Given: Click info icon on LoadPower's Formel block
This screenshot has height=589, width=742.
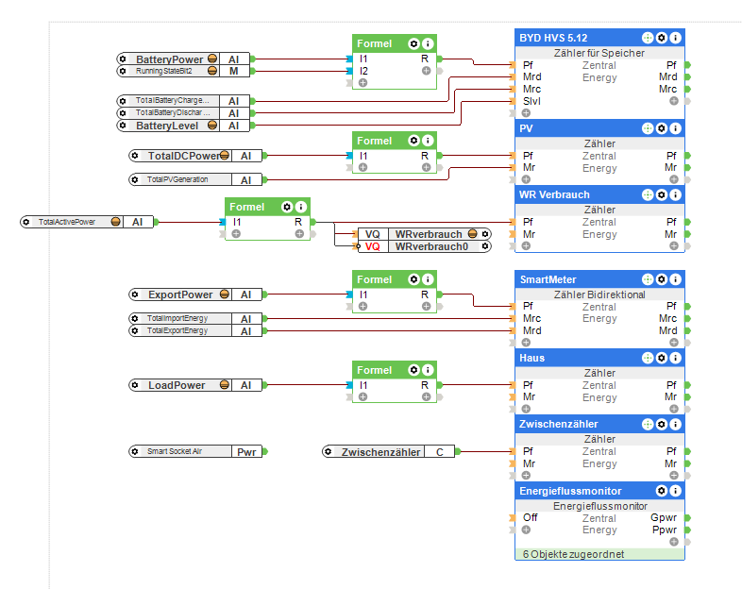Looking at the screenshot, I should pos(428,370).
